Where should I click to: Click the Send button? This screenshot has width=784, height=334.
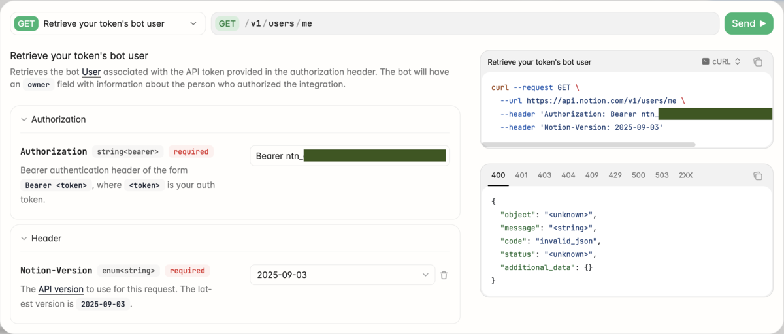(x=749, y=23)
